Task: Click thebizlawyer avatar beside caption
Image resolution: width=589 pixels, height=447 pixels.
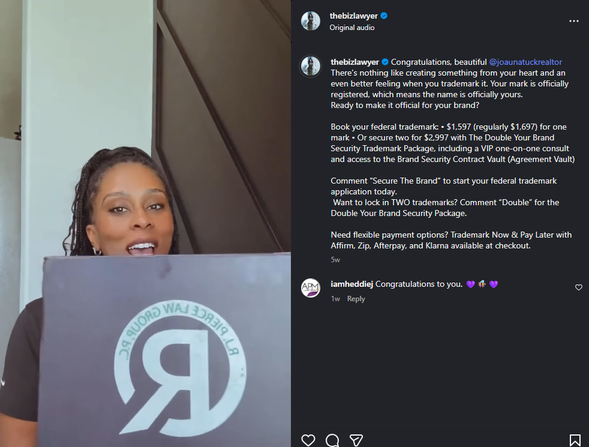Action: 311,66
